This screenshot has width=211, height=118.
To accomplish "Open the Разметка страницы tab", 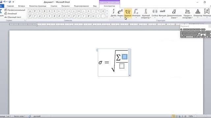I will pos(38,6).
